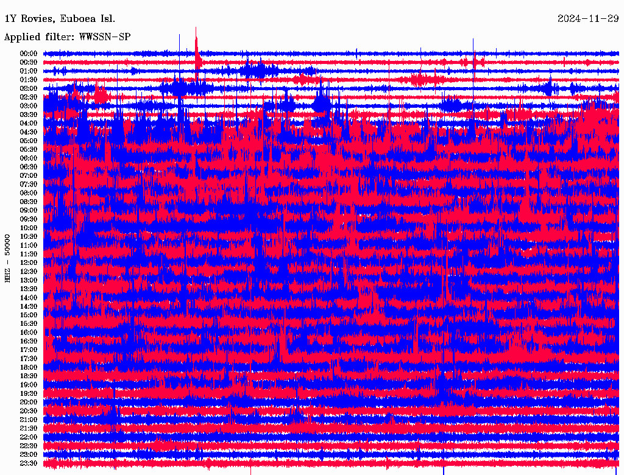Select the 18:00 time label
624x475 pixels.
[28, 368]
